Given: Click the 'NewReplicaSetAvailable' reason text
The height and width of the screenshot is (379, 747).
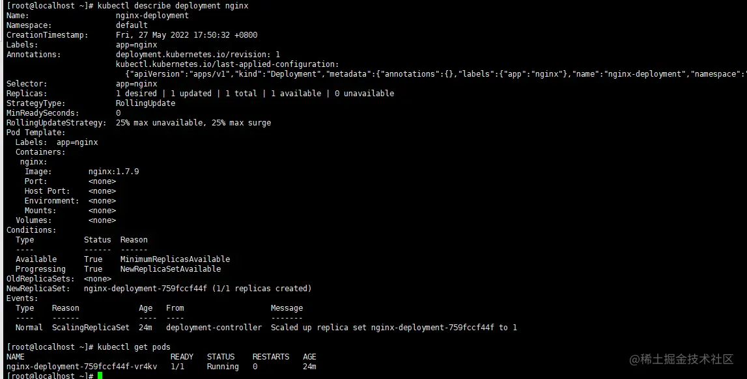Looking at the screenshot, I should pyautogui.click(x=171, y=269).
